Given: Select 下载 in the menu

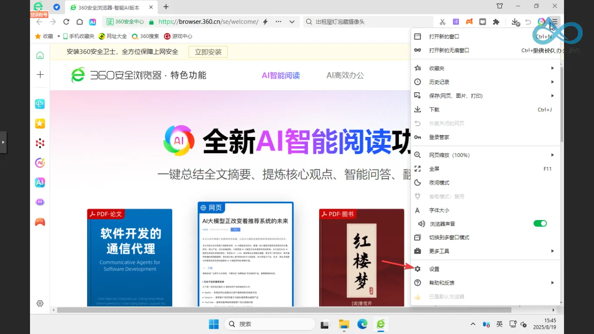Looking at the screenshot, I should [x=485, y=110].
